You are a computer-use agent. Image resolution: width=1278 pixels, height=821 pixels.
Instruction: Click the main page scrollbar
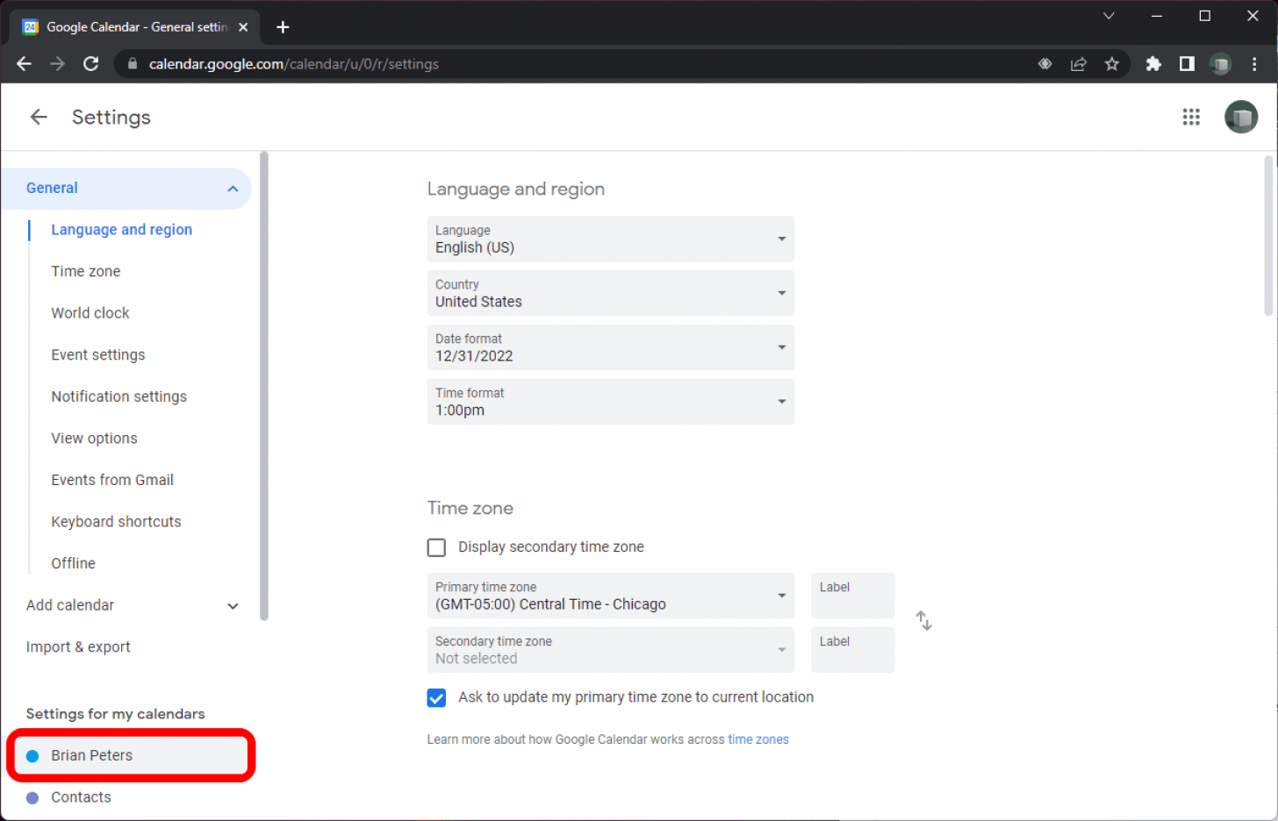[x=1268, y=235]
